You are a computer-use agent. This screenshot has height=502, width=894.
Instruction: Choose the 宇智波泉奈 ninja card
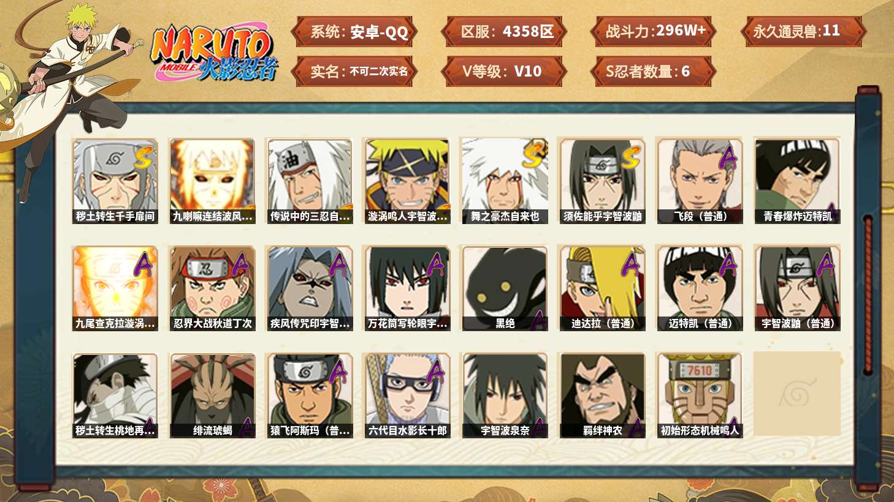click(505, 395)
